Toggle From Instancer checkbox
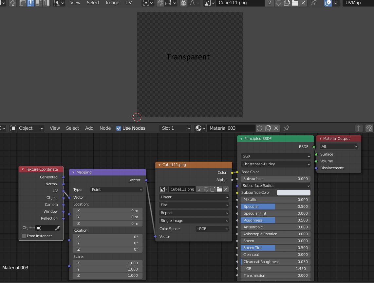 24,236
